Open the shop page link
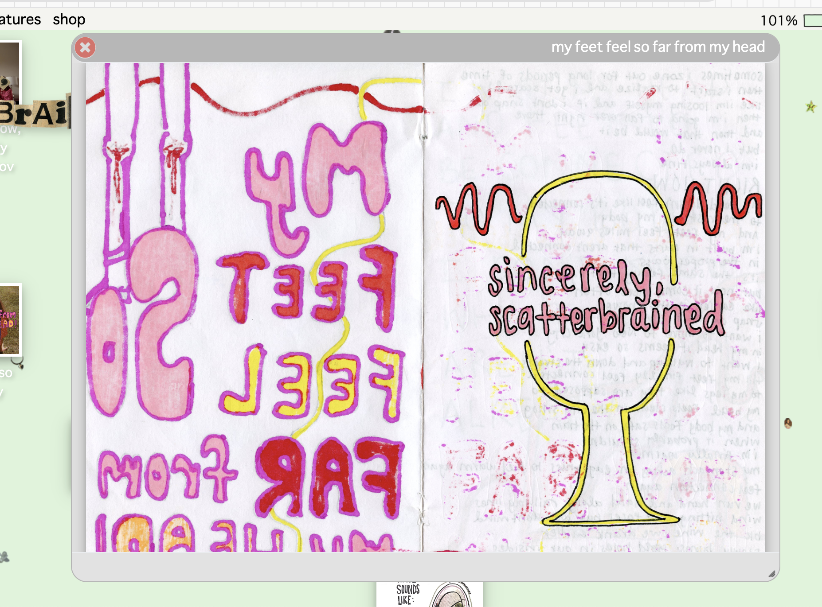Image resolution: width=822 pixels, height=607 pixels. pos(69,20)
